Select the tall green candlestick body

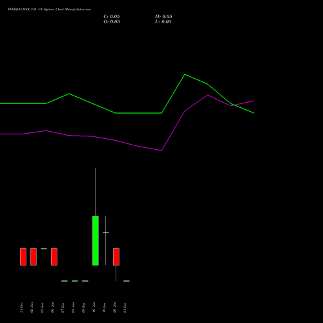(96, 240)
